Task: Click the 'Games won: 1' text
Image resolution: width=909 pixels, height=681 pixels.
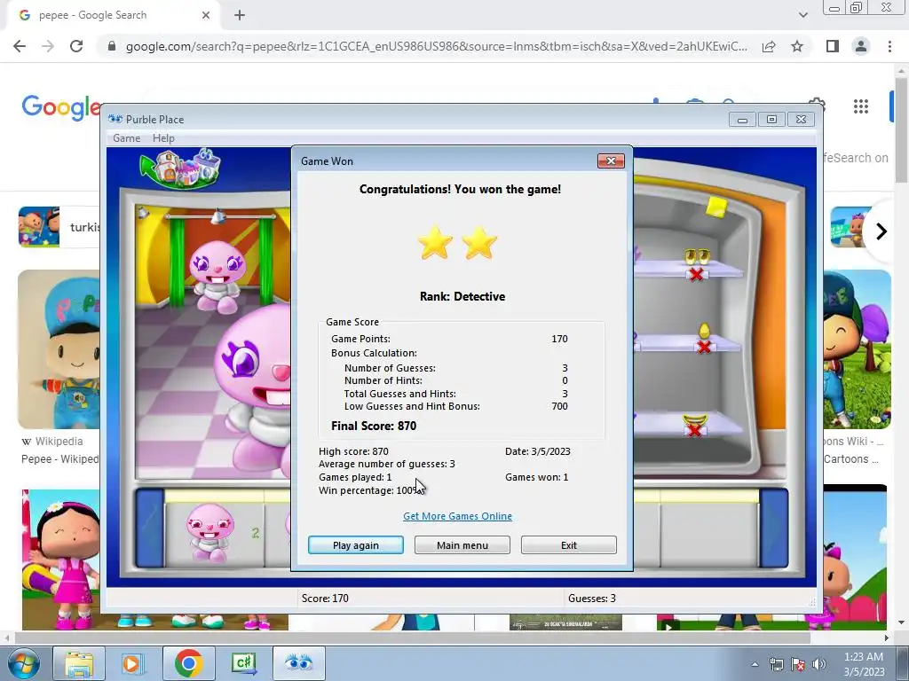Action: pos(536,477)
